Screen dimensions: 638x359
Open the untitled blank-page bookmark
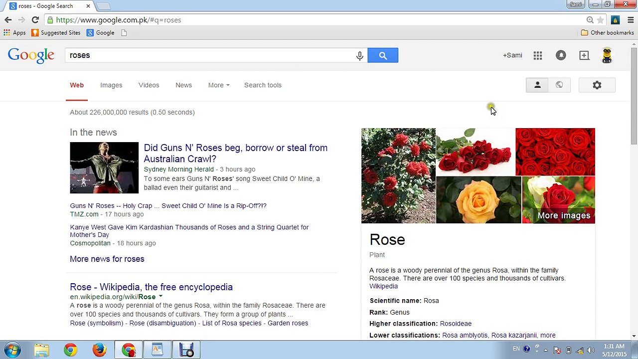[124, 32]
